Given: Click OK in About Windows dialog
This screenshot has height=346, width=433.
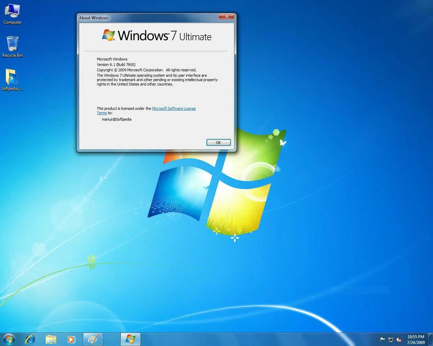Looking at the screenshot, I should click(x=219, y=143).
